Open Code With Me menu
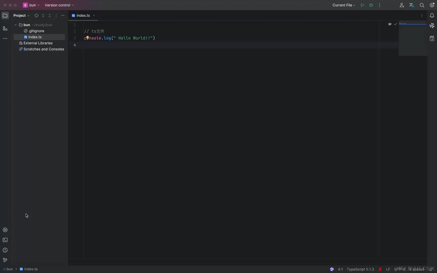 [402, 5]
